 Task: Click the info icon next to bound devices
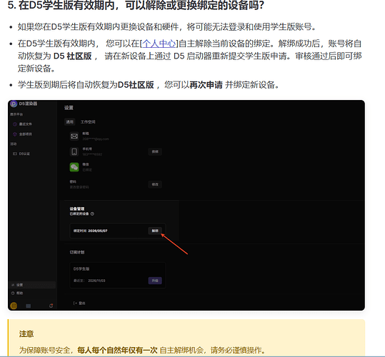pos(92,214)
